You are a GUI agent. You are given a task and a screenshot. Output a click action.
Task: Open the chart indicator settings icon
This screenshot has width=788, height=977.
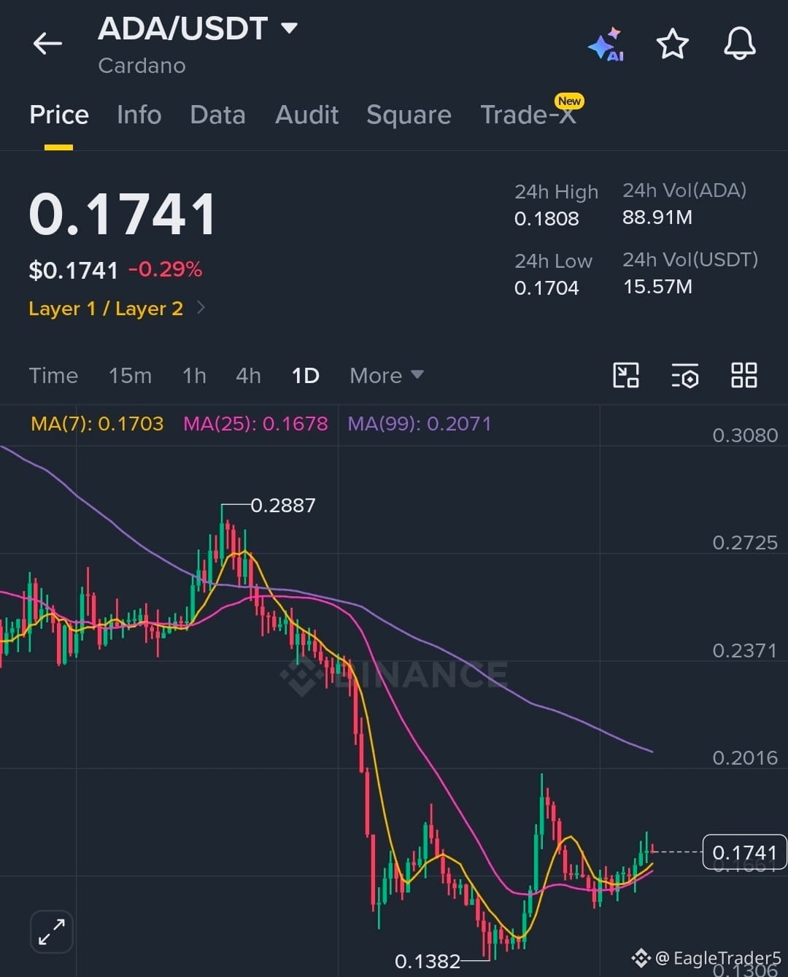coord(685,375)
